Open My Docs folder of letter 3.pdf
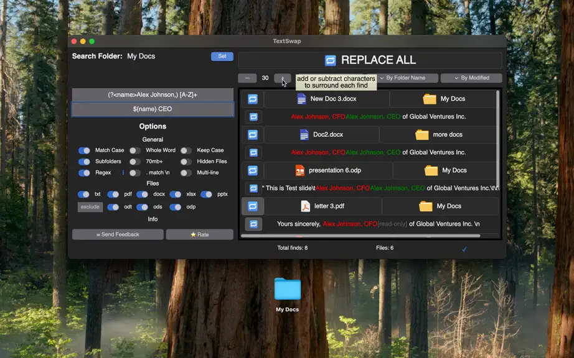574x358 pixels. tap(425, 206)
